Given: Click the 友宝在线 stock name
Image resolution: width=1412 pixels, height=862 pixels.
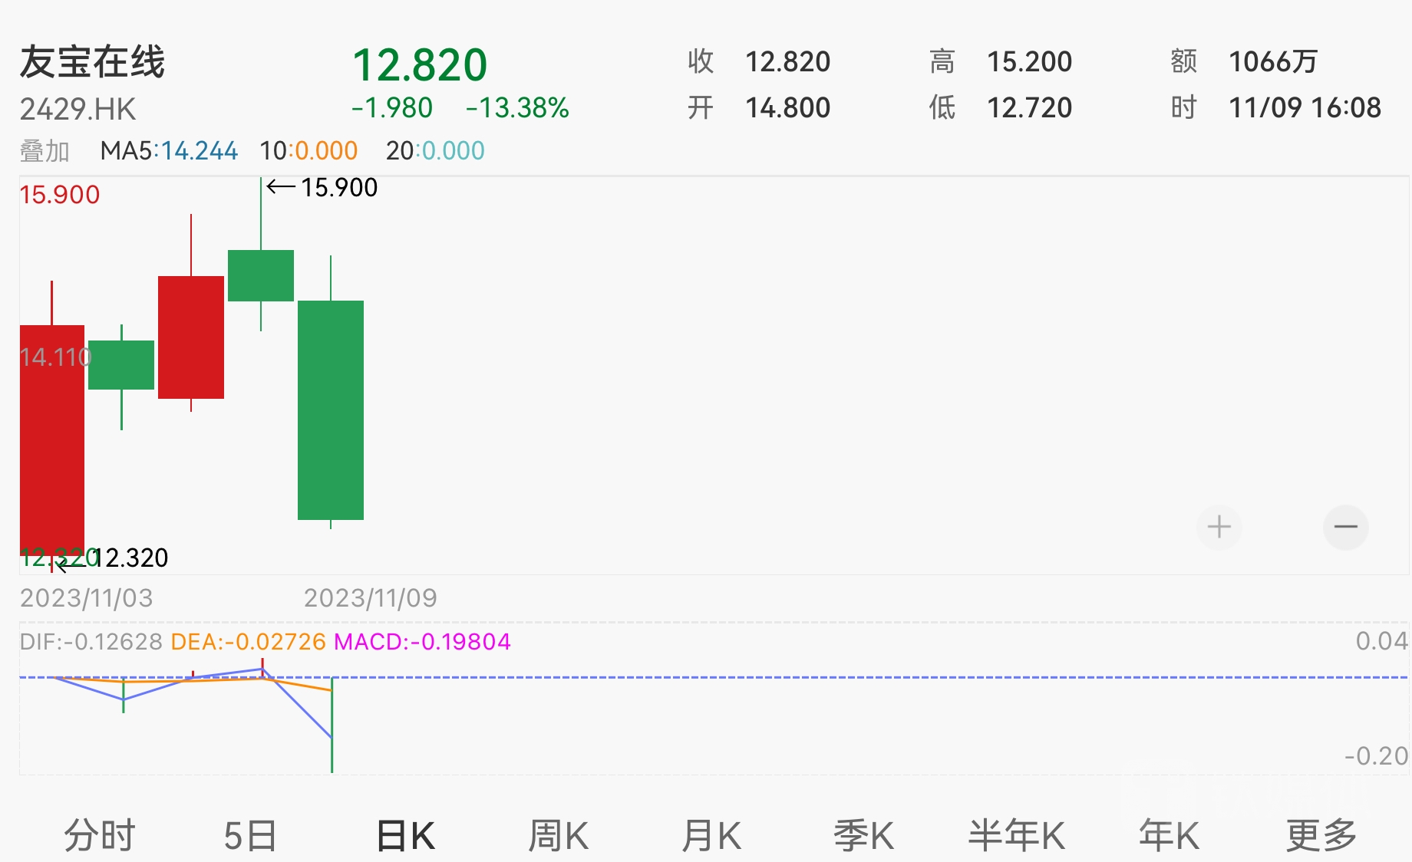Looking at the screenshot, I should [92, 62].
